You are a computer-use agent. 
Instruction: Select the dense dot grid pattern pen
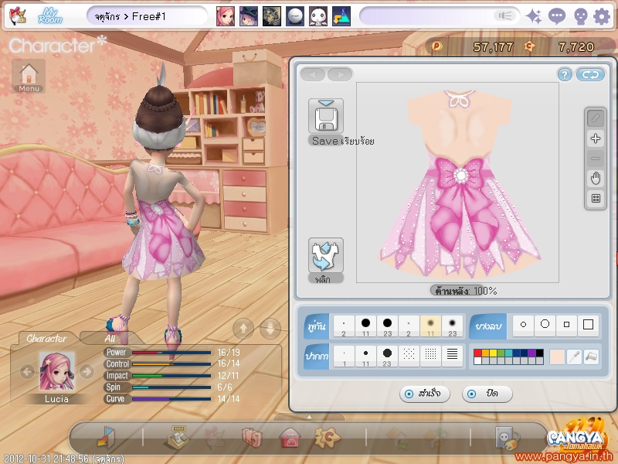pyautogui.click(x=431, y=357)
